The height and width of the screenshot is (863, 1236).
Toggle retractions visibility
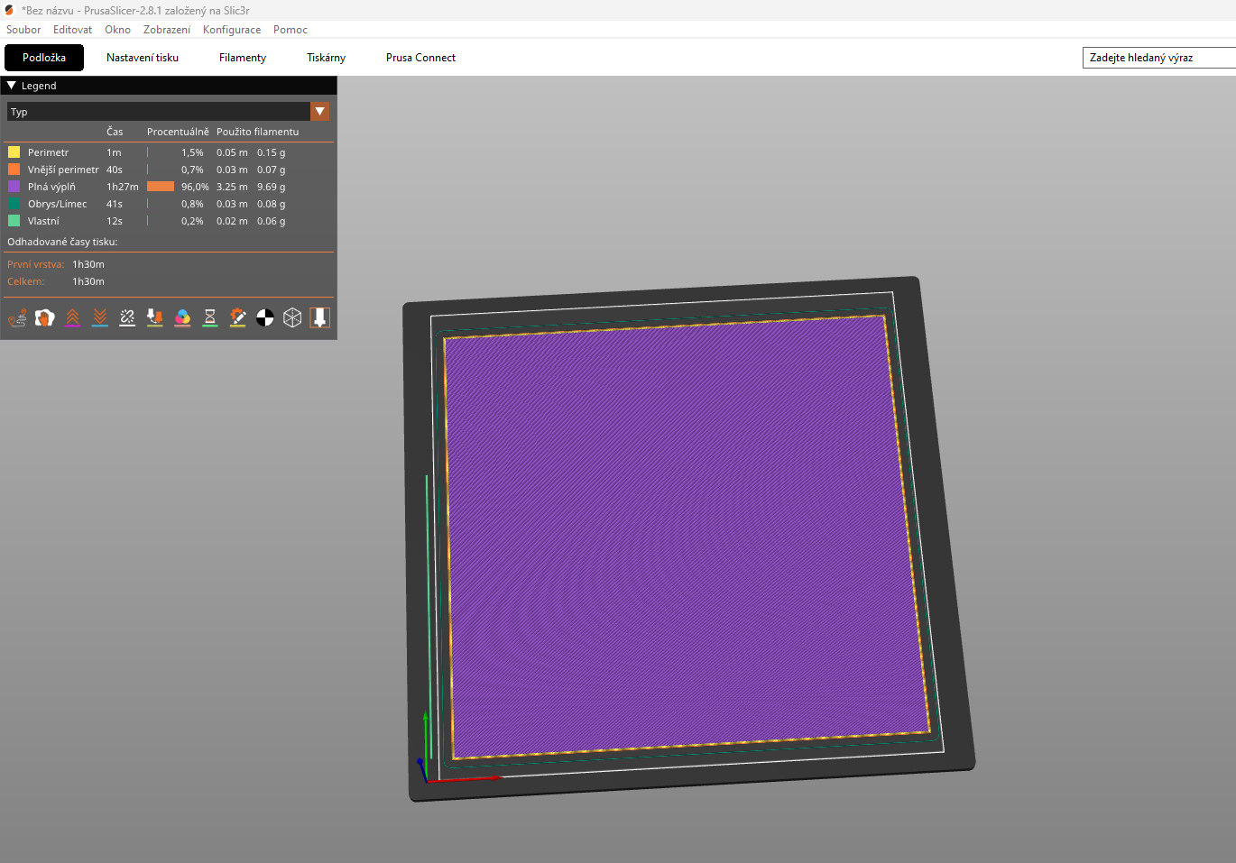72,317
